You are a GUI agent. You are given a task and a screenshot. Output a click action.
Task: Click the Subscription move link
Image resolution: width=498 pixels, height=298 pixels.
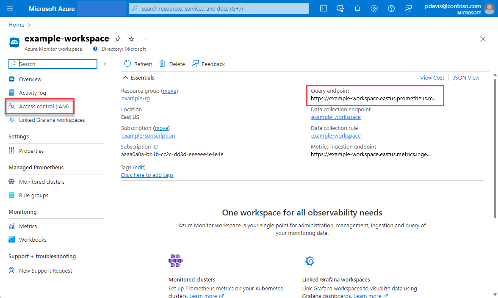pos(161,128)
